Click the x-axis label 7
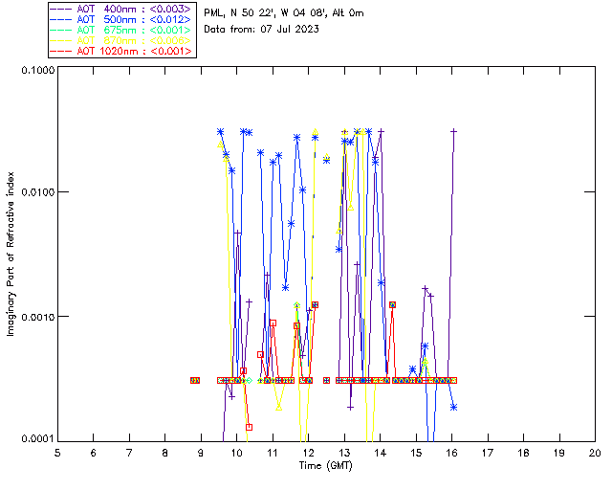 tap(129, 453)
